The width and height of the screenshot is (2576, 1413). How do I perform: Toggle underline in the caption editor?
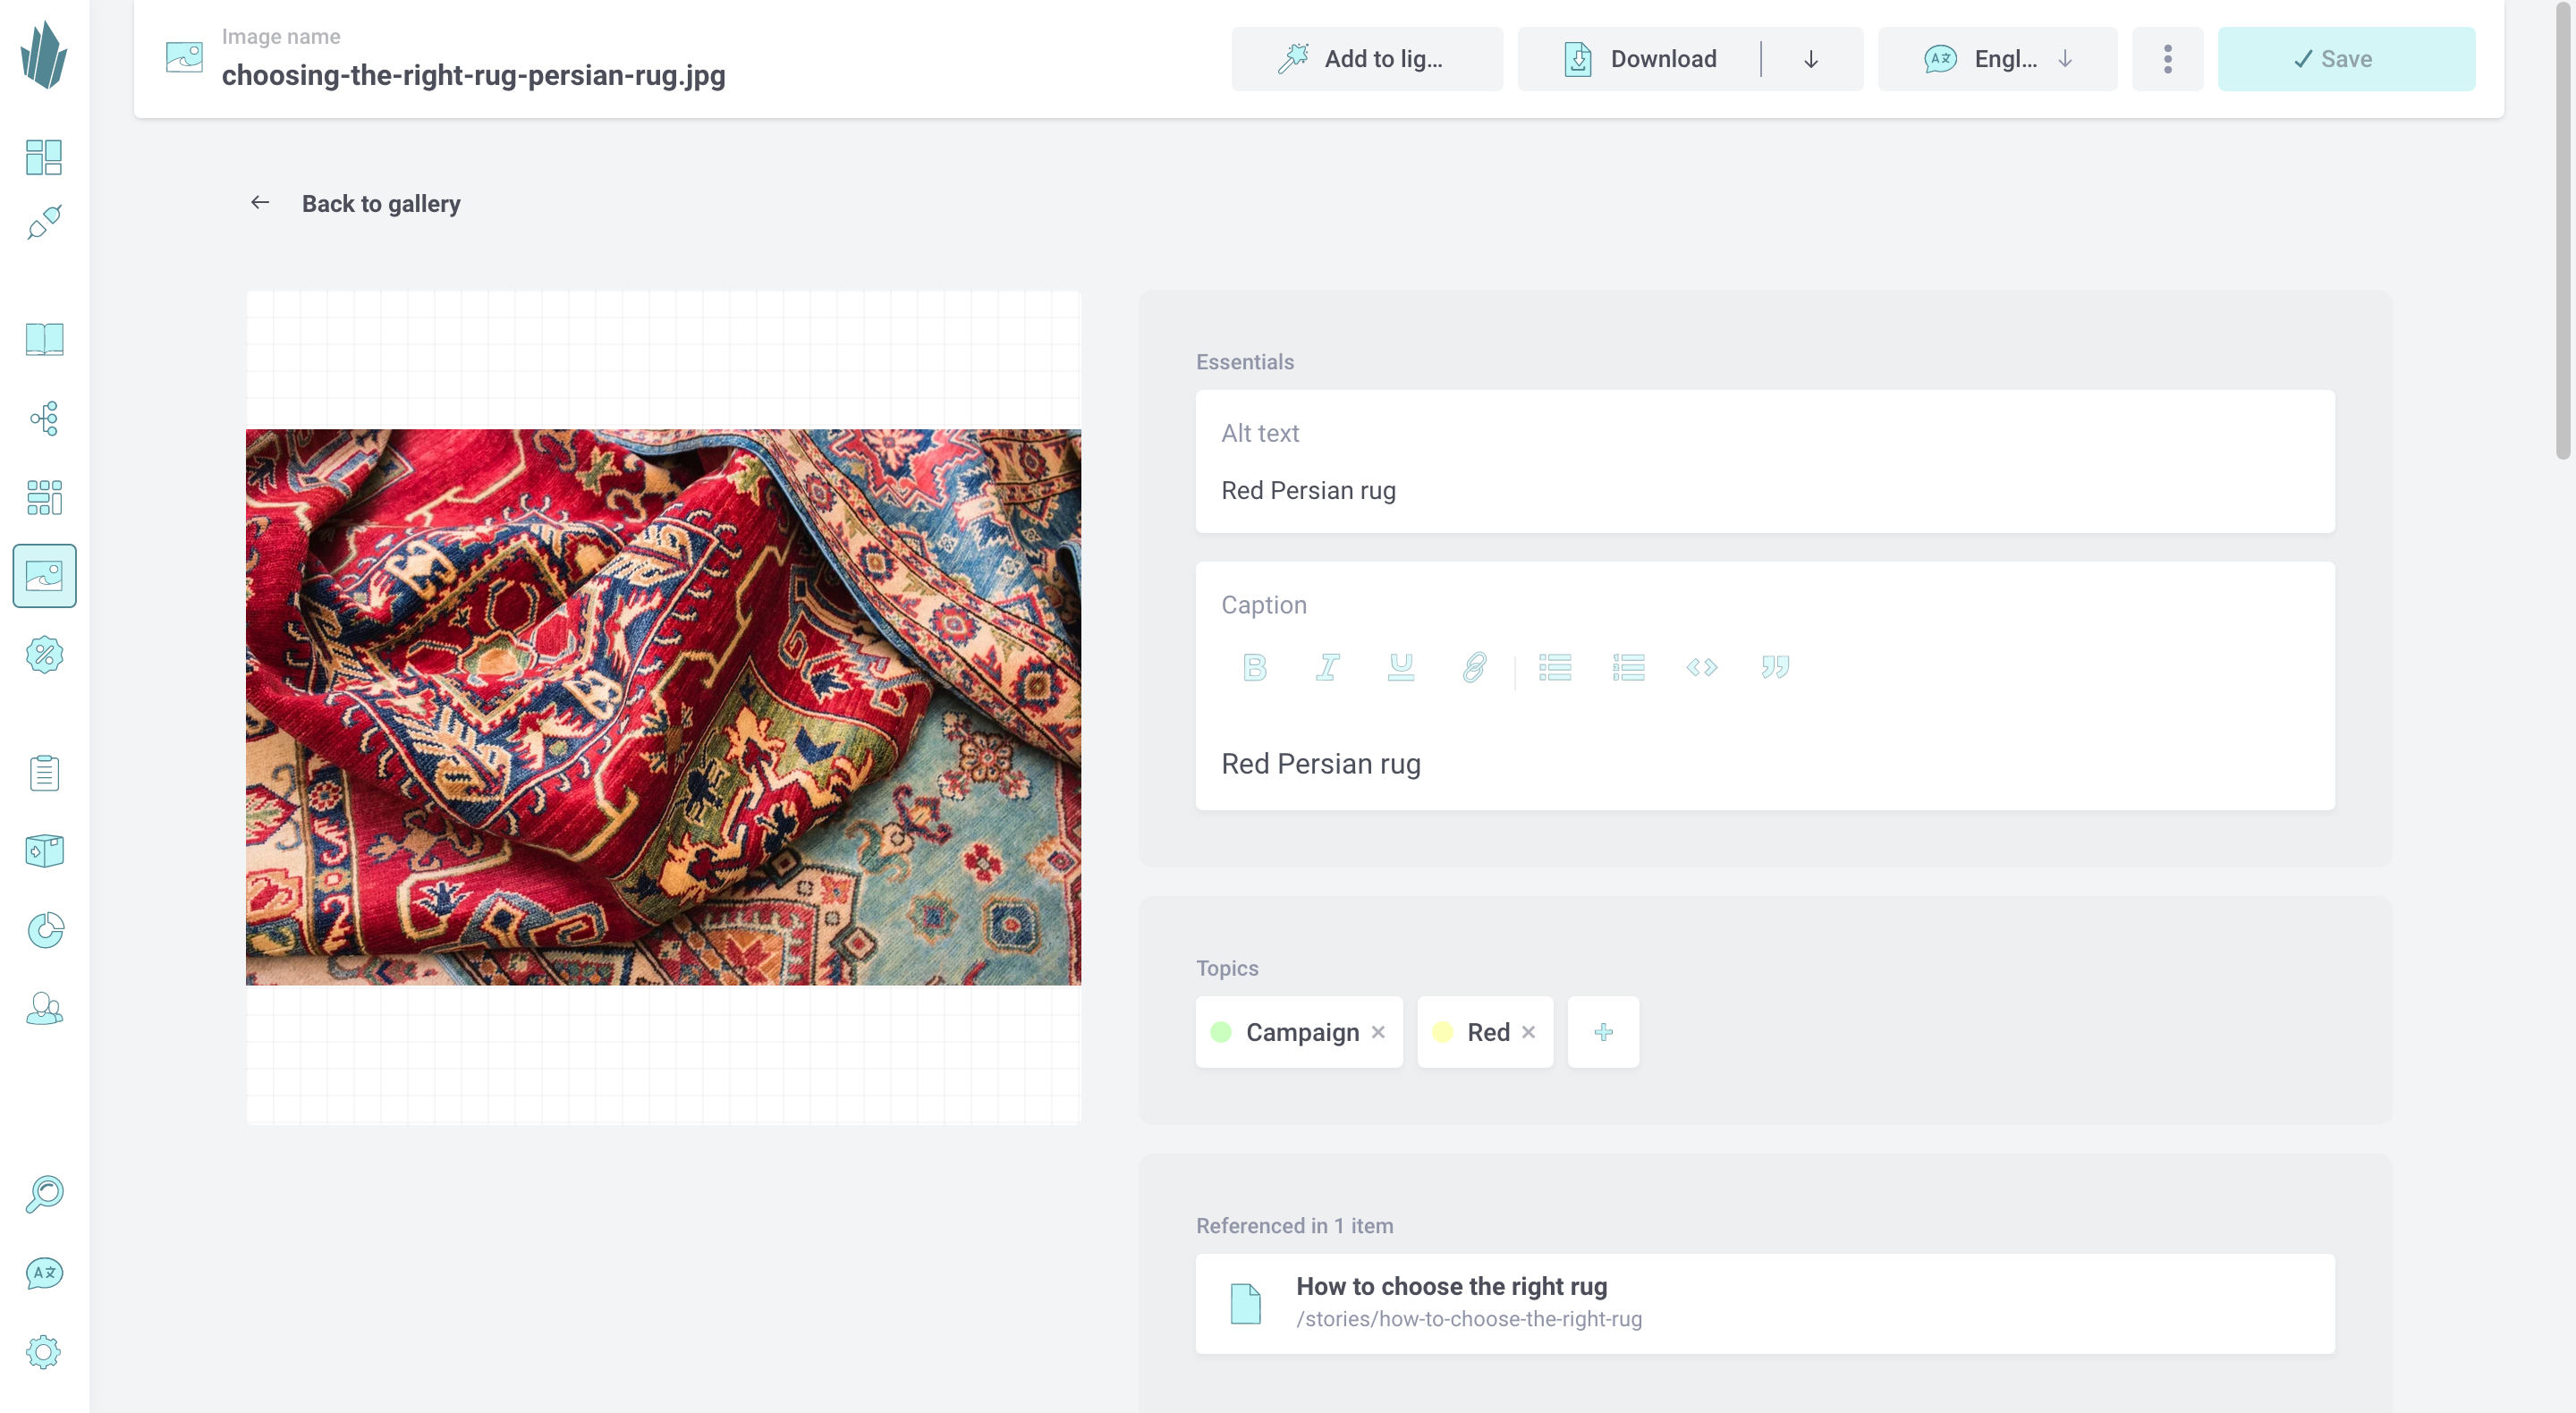pyautogui.click(x=1401, y=667)
